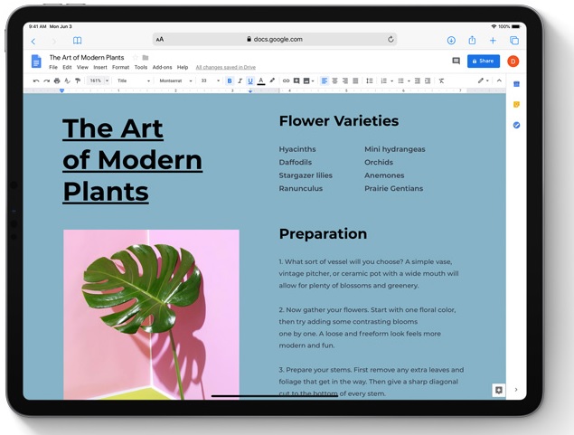The width and height of the screenshot is (574, 435).
Task: Toggle italic formatting
Action: tap(240, 81)
